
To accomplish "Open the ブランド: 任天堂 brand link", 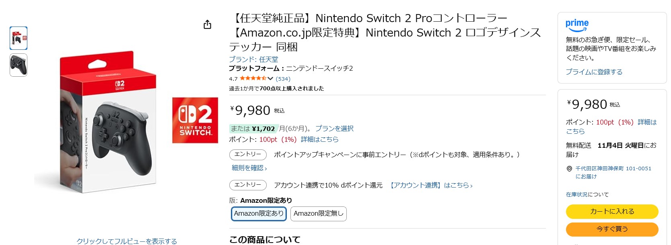I will 253,59.
